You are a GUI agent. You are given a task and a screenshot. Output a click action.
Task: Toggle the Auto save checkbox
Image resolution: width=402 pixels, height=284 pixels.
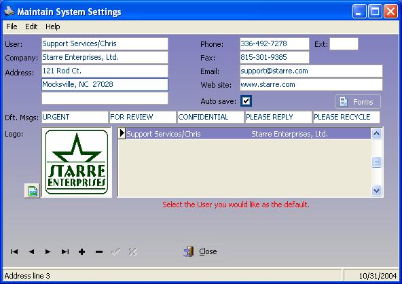coord(246,101)
